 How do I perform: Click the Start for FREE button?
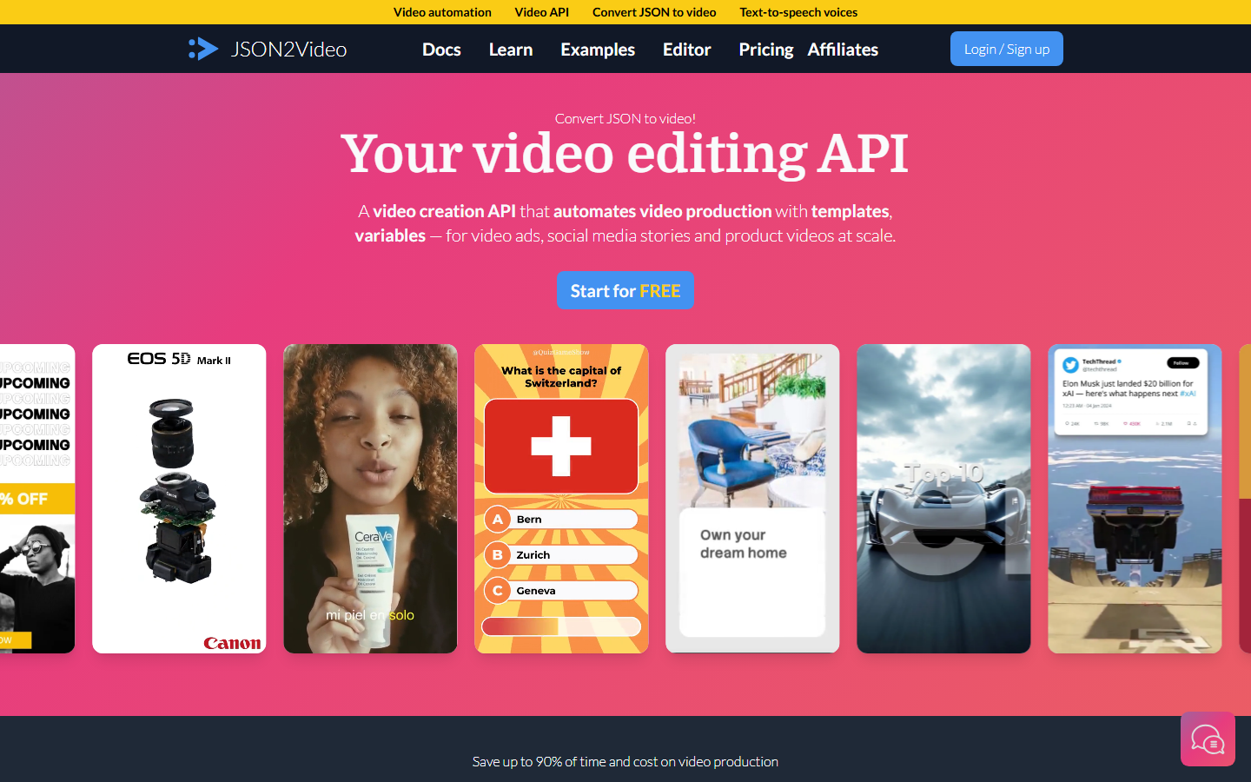(x=625, y=290)
